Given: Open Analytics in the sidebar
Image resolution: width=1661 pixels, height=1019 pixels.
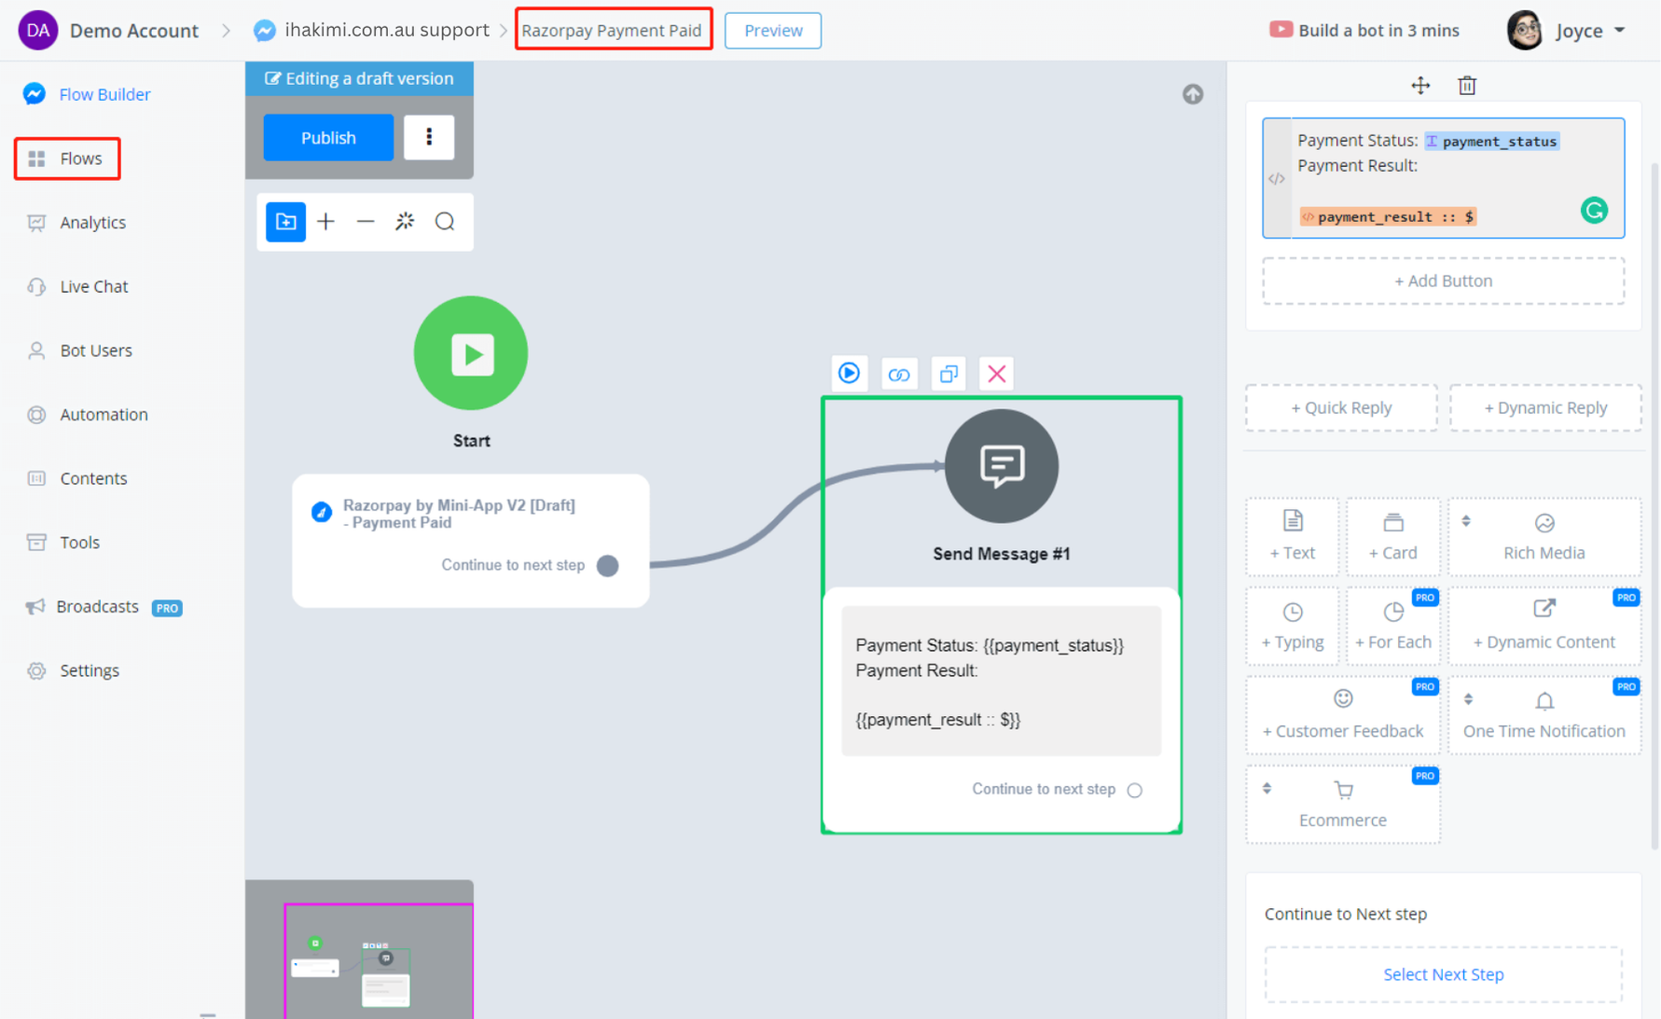Looking at the screenshot, I should (x=92, y=223).
